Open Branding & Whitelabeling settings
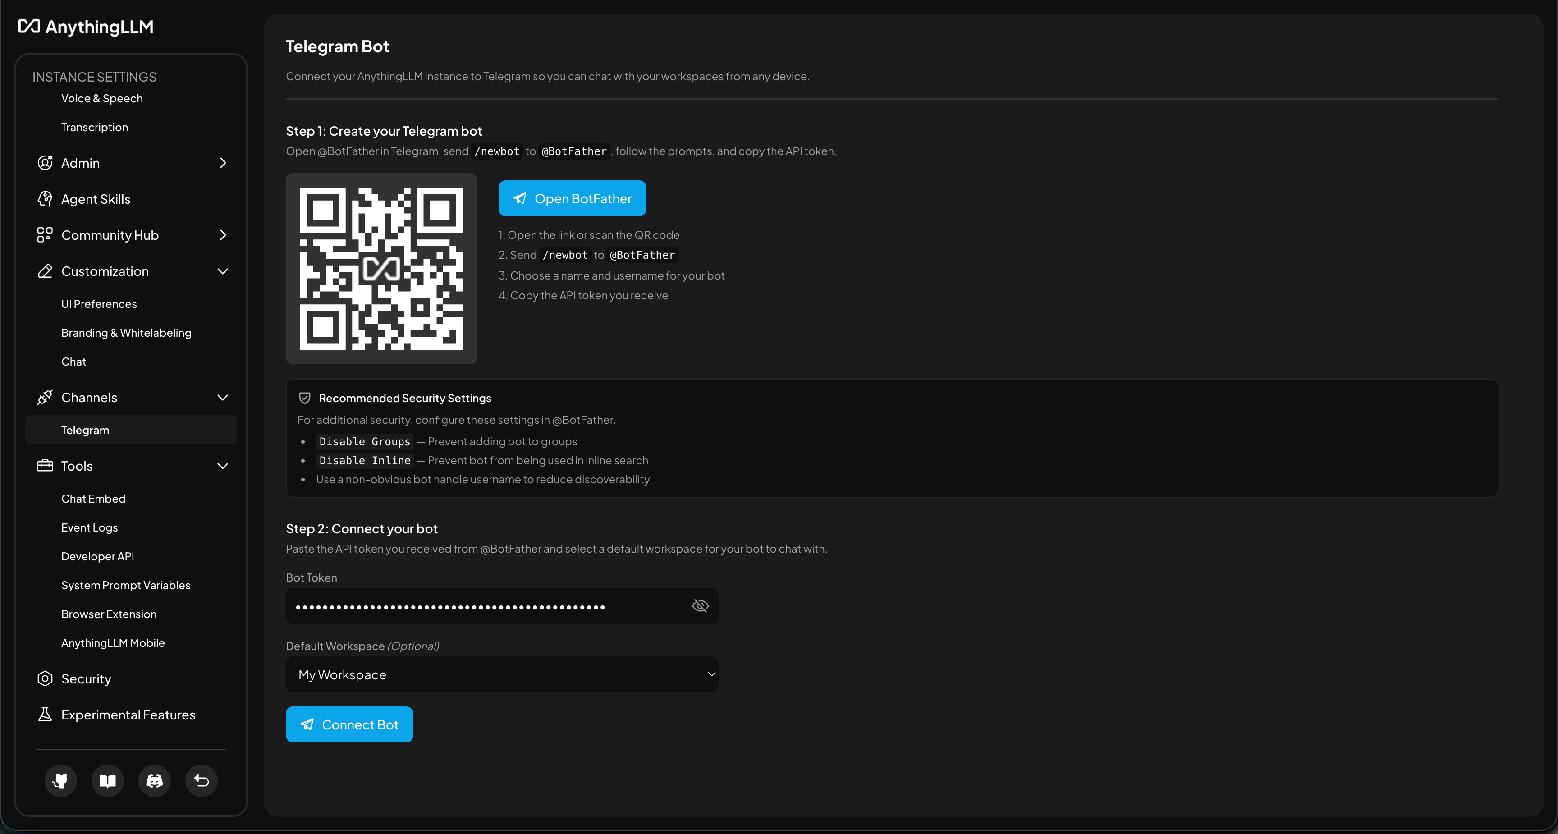The image size is (1558, 834). (126, 332)
